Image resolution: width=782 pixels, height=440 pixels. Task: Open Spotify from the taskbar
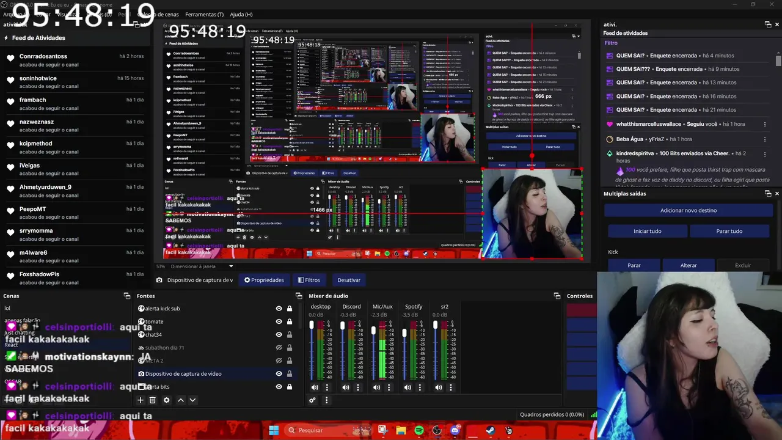(419, 430)
